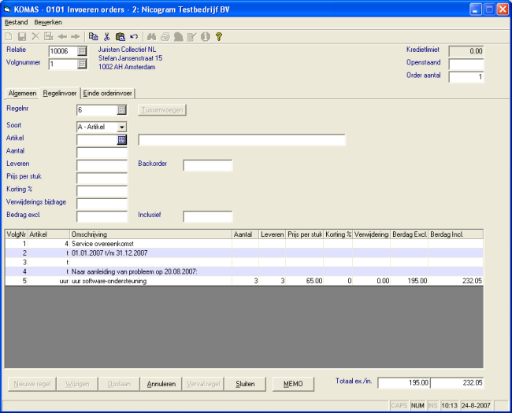Screen dimensions: 512x413
Task: Click the Artikel code input field
Action: coord(97,139)
